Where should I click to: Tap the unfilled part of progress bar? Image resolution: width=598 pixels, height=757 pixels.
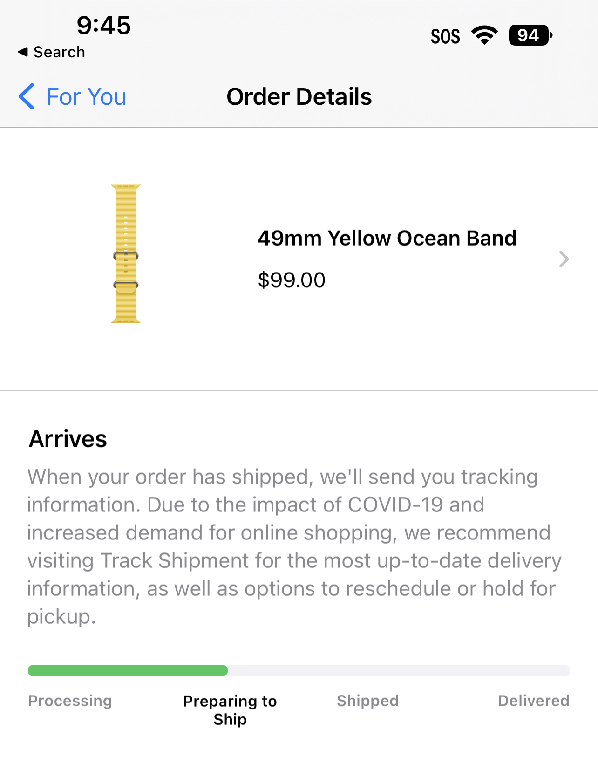pyautogui.click(x=399, y=670)
